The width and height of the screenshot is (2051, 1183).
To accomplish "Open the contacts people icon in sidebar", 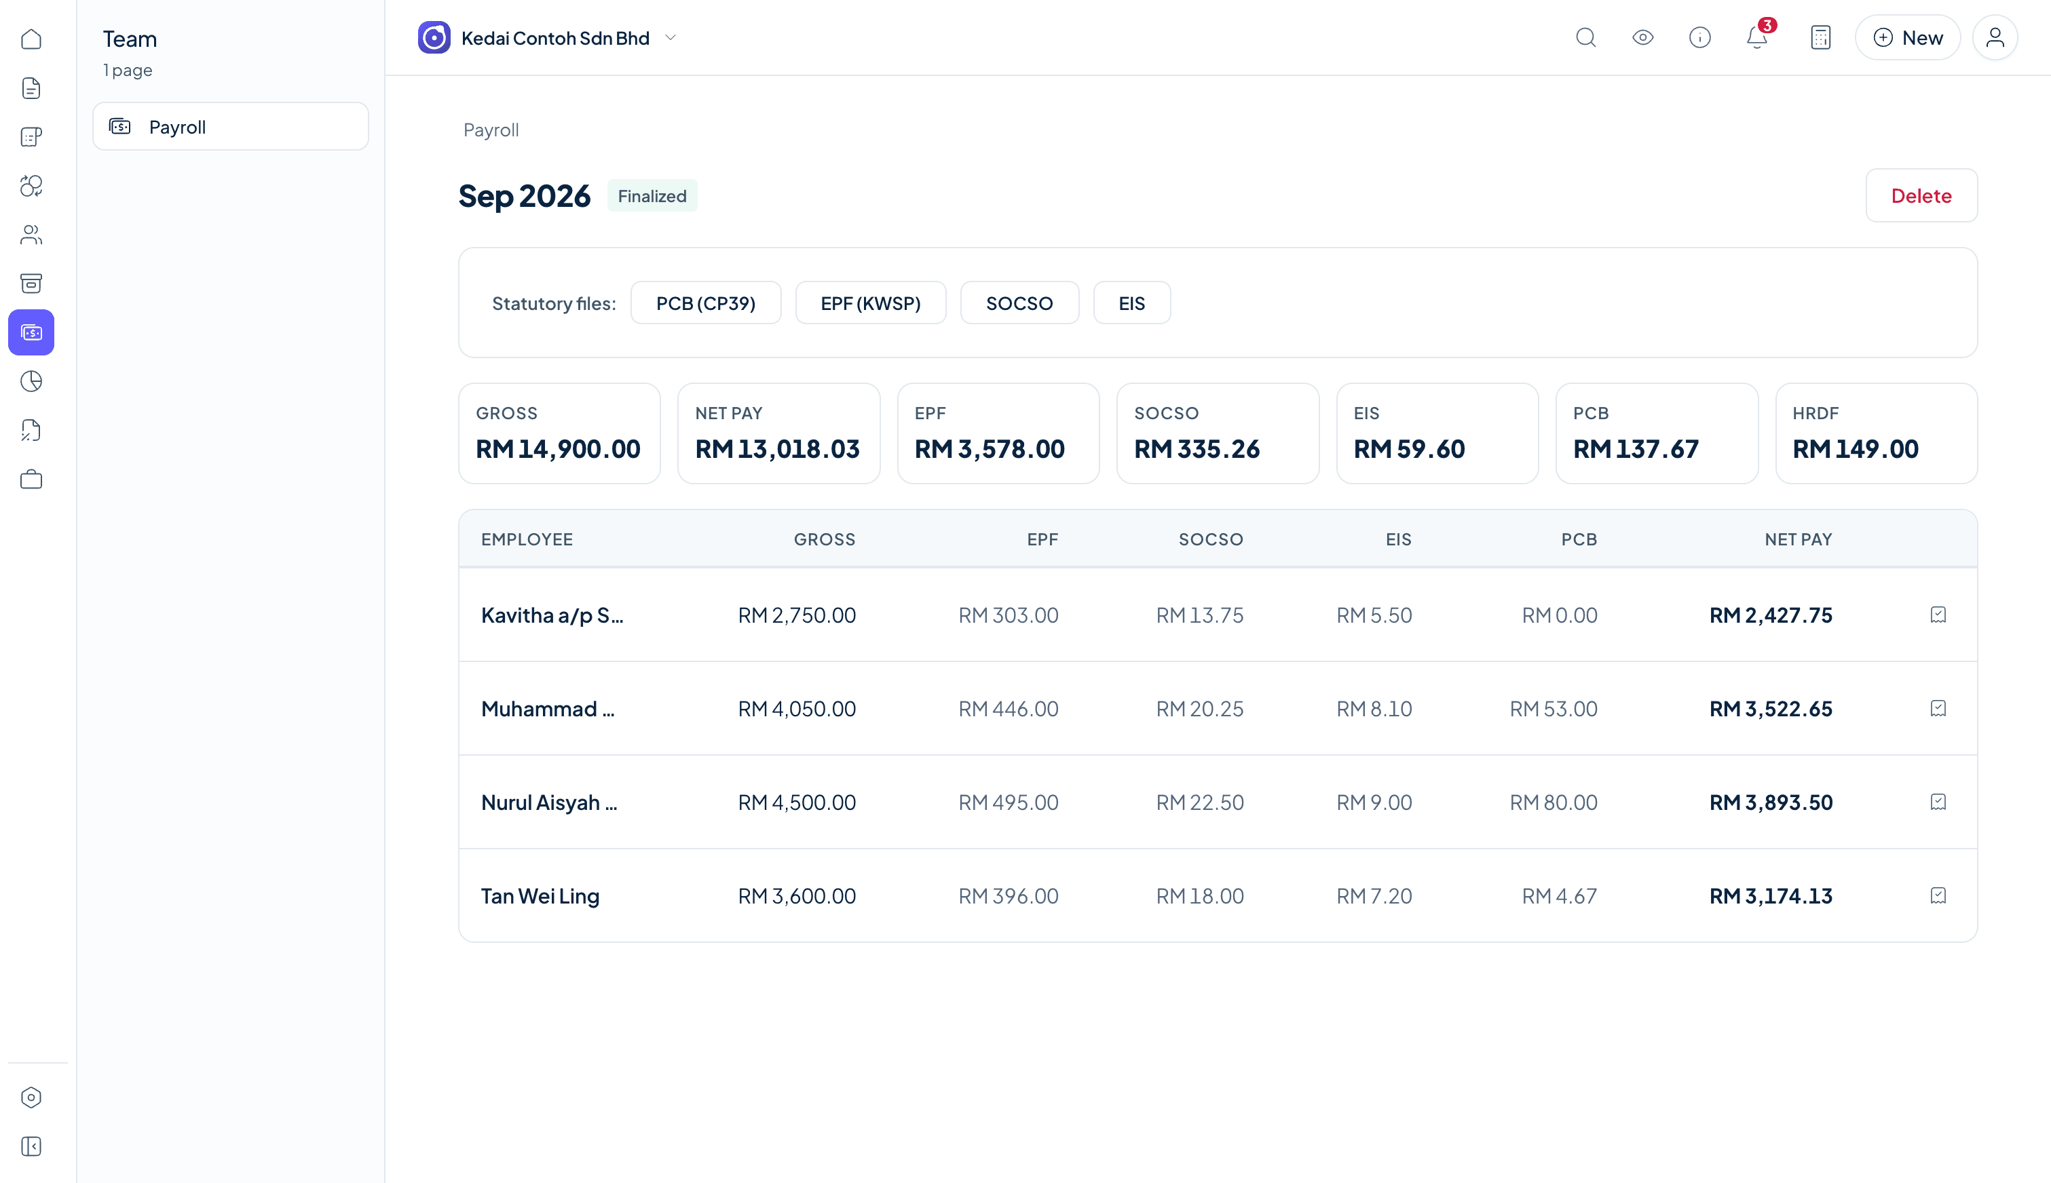I will click(x=31, y=234).
